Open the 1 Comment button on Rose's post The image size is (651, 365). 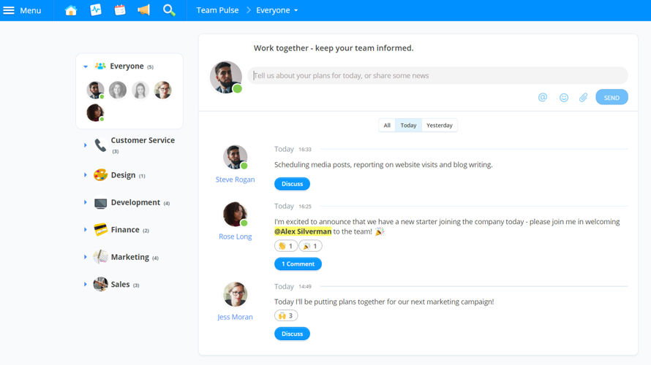298,264
